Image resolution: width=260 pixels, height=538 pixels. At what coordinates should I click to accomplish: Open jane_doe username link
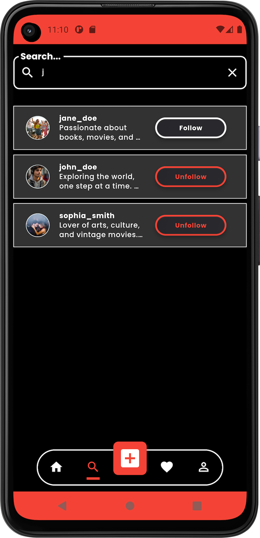[78, 118]
